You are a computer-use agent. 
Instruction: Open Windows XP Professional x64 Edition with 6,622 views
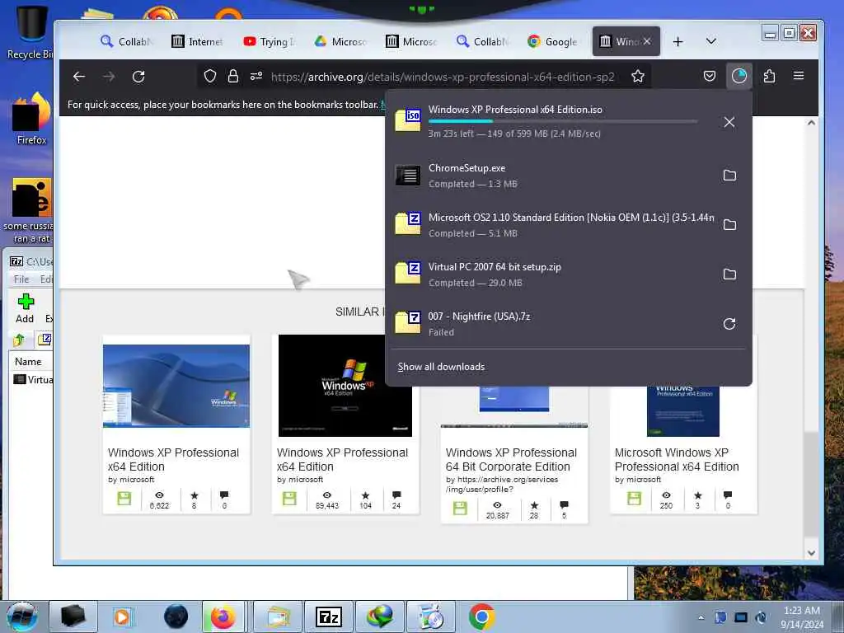point(173,460)
